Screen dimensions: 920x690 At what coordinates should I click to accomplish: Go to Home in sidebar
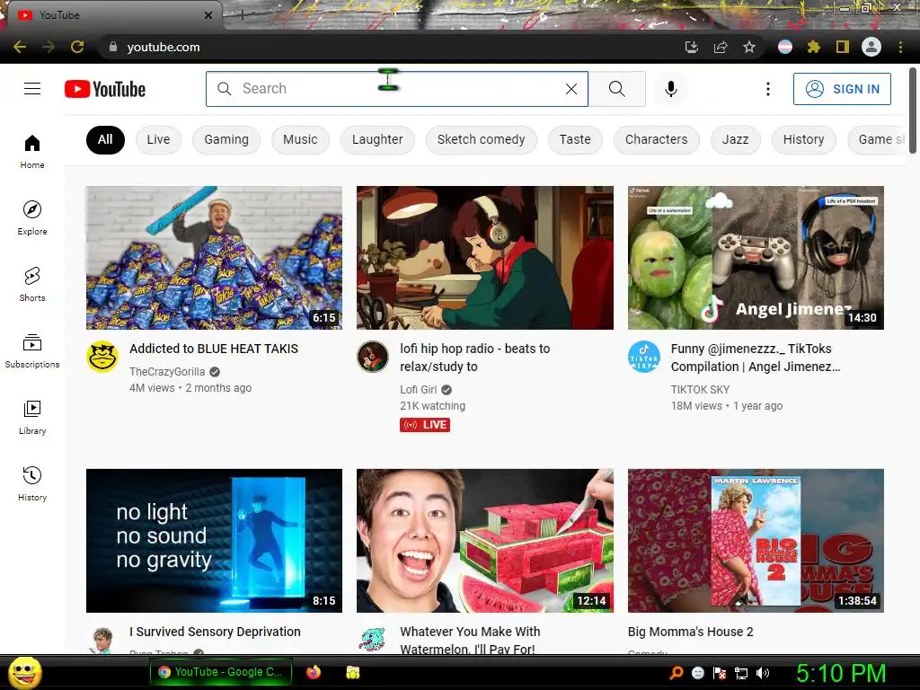(32, 151)
